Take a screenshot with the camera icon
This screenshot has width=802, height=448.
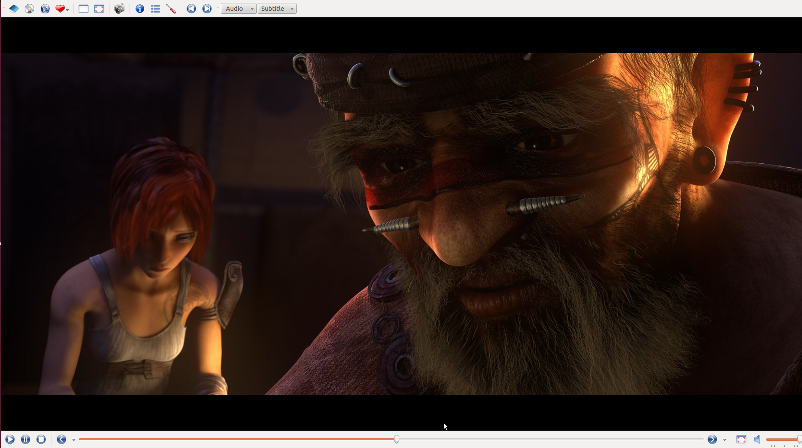[x=120, y=9]
